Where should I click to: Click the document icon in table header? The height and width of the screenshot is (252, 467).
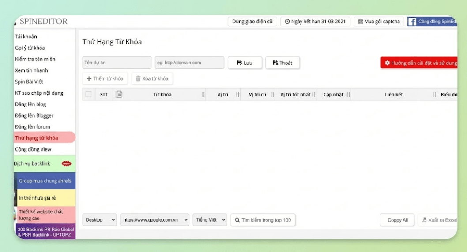coord(119,94)
